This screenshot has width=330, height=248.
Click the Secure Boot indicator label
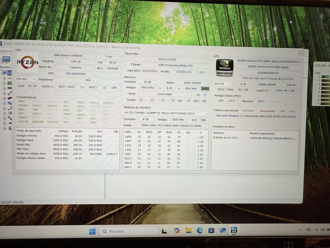[267, 111]
